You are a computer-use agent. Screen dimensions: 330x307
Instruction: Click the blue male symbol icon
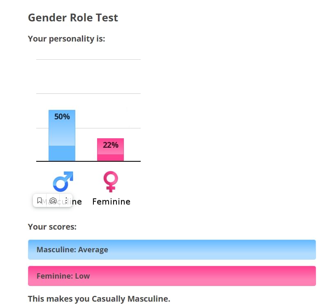[63, 181]
